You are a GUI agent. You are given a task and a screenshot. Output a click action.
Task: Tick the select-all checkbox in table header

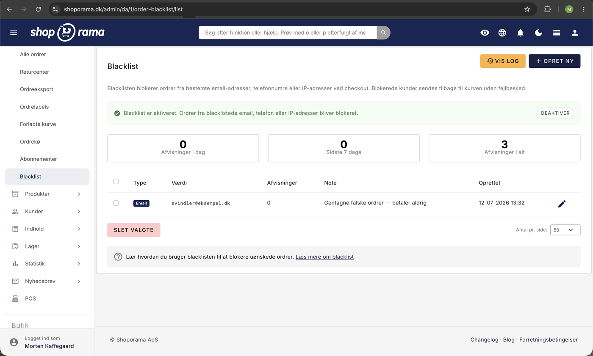[x=116, y=182]
